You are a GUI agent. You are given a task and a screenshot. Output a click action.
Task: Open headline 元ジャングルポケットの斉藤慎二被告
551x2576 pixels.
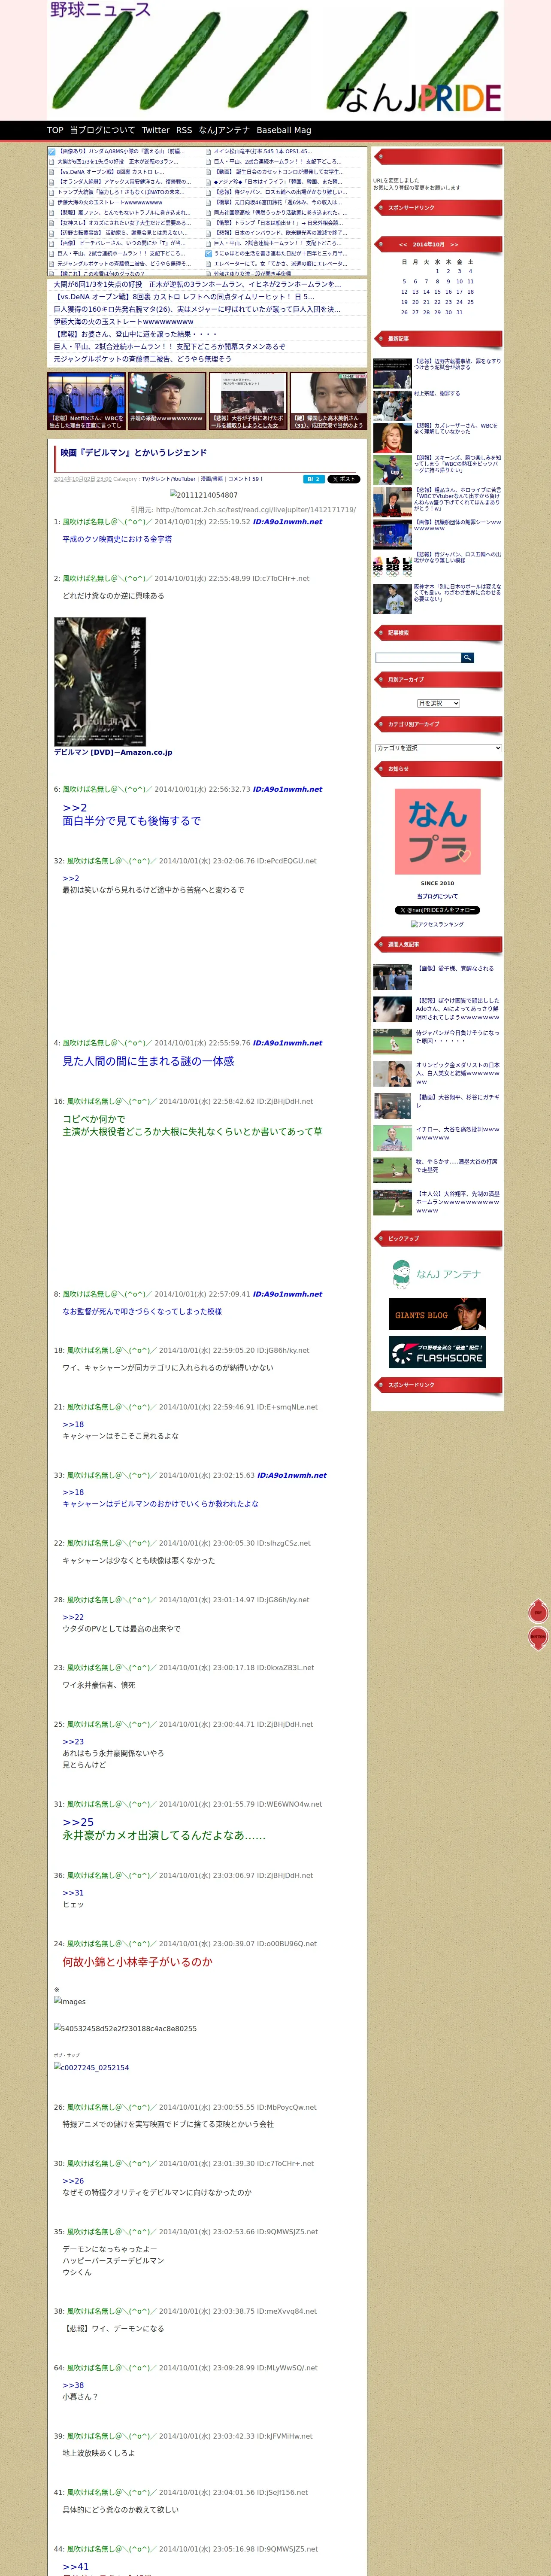[x=142, y=359]
